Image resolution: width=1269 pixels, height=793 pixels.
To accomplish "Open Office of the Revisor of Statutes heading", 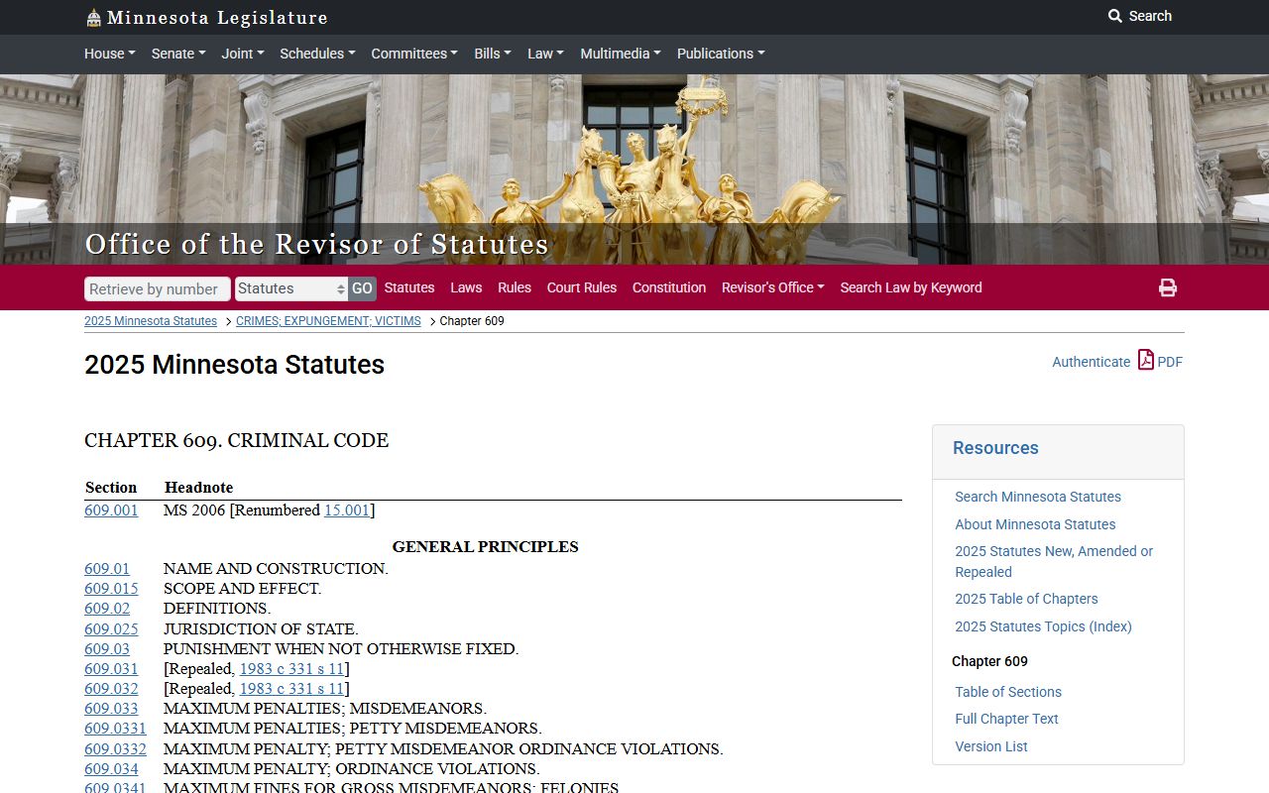I will [x=317, y=244].
